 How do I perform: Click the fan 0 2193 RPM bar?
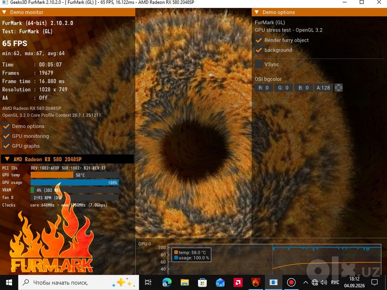tap(75, 198)
